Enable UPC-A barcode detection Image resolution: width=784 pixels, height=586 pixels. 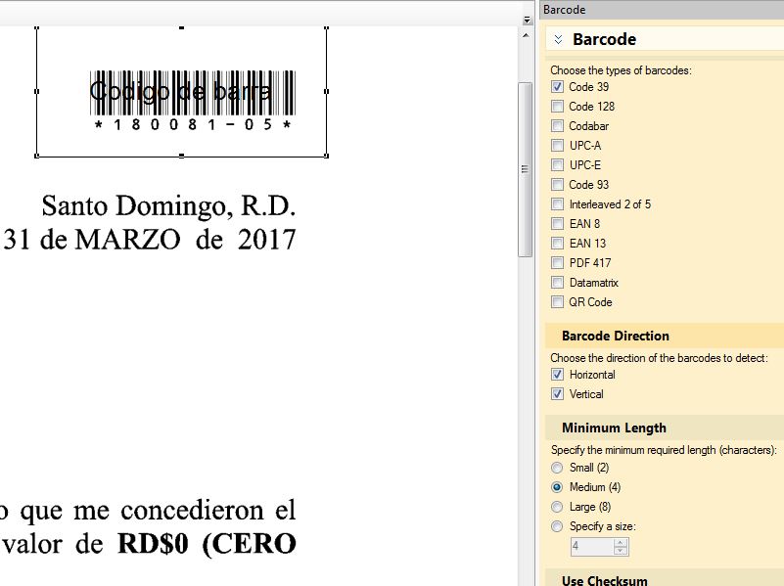557,146
